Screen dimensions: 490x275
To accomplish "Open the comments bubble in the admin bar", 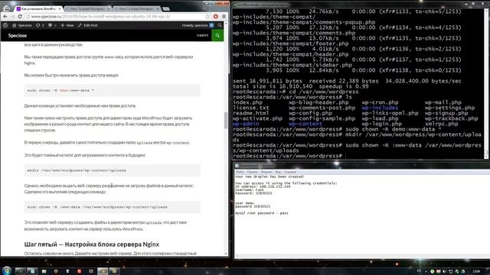I will (52, 25).
